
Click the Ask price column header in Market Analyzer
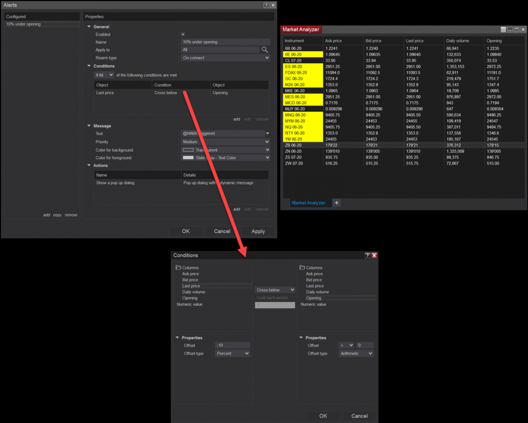coord(343,41)
